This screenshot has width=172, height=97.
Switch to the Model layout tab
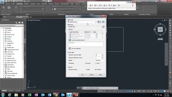coord(4,91)
